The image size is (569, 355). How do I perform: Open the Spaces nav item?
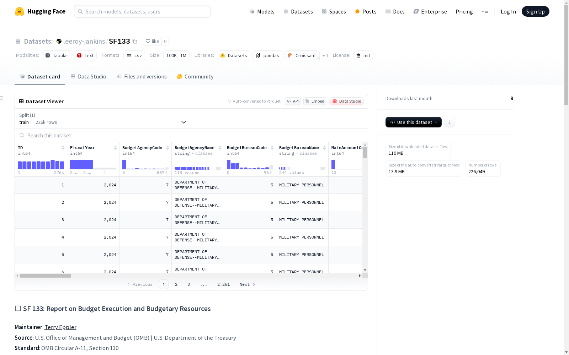click(x=334, y=11)
